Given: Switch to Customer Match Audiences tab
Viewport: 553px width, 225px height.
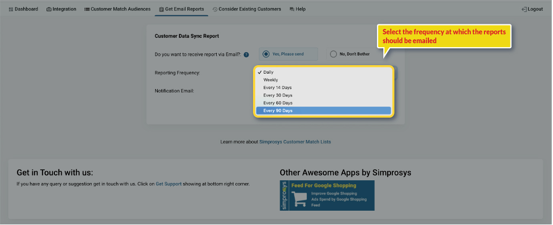Looking at the screenshot, I should [117, 9].
